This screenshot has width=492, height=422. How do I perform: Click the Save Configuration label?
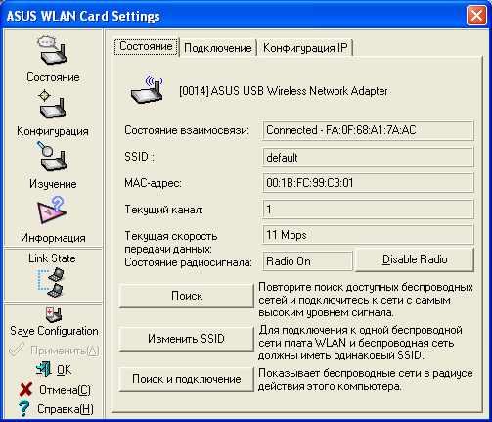(x=54, y=331)
